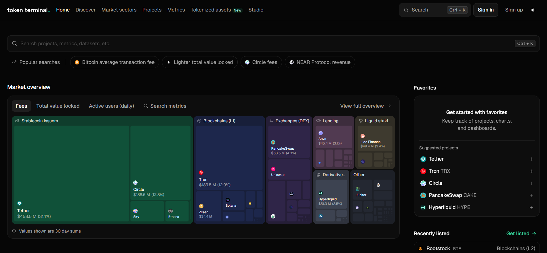Screen dimensions: 547x253
Task: Open the Market sectors nav item
Action: 119,10
